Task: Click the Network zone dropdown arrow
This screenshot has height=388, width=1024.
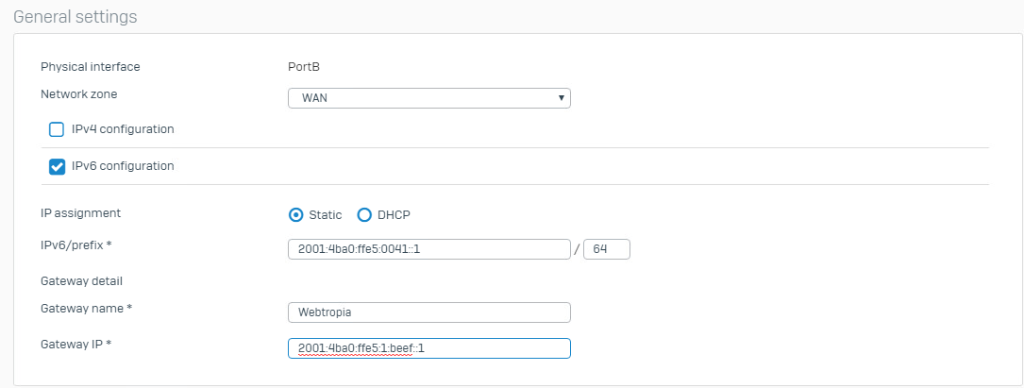Action: [x=561, y=98]
